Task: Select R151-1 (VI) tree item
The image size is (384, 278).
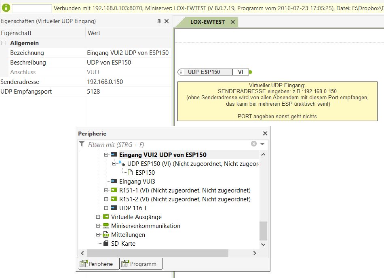Action: tap(185, 190)
